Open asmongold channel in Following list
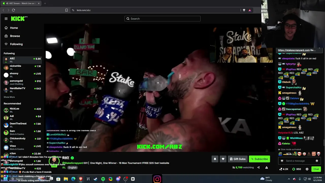The width and height of the screenshot is (325, 183). click(22, 82)
